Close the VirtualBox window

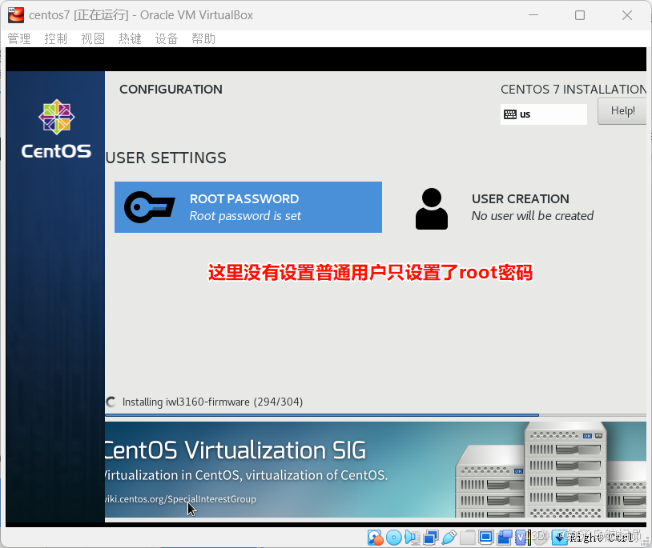627,15
